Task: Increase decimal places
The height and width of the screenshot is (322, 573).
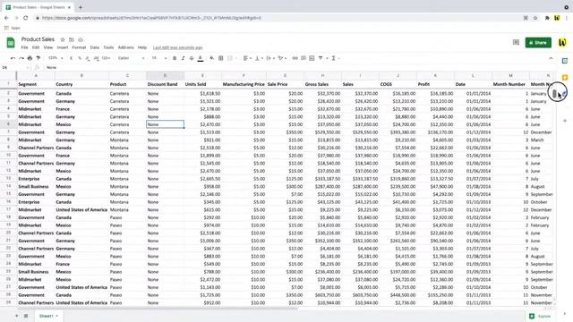Action: [x=96, y=58]
